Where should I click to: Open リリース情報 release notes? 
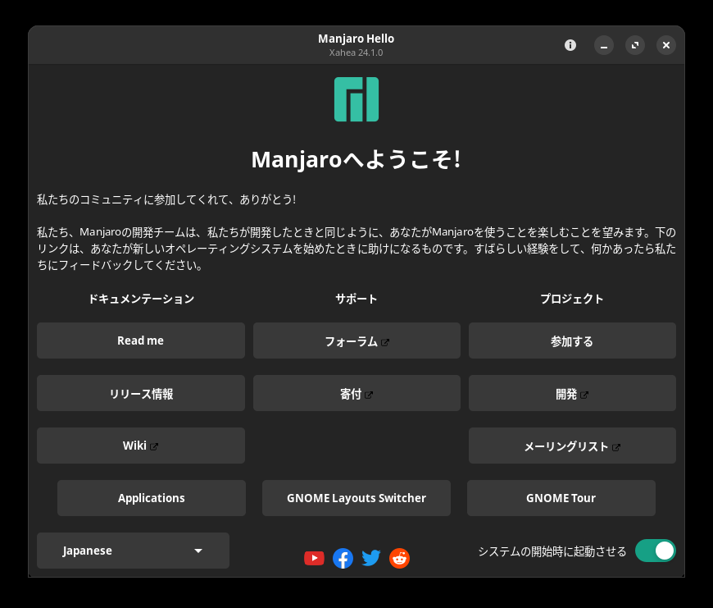[x=141, y=393]
